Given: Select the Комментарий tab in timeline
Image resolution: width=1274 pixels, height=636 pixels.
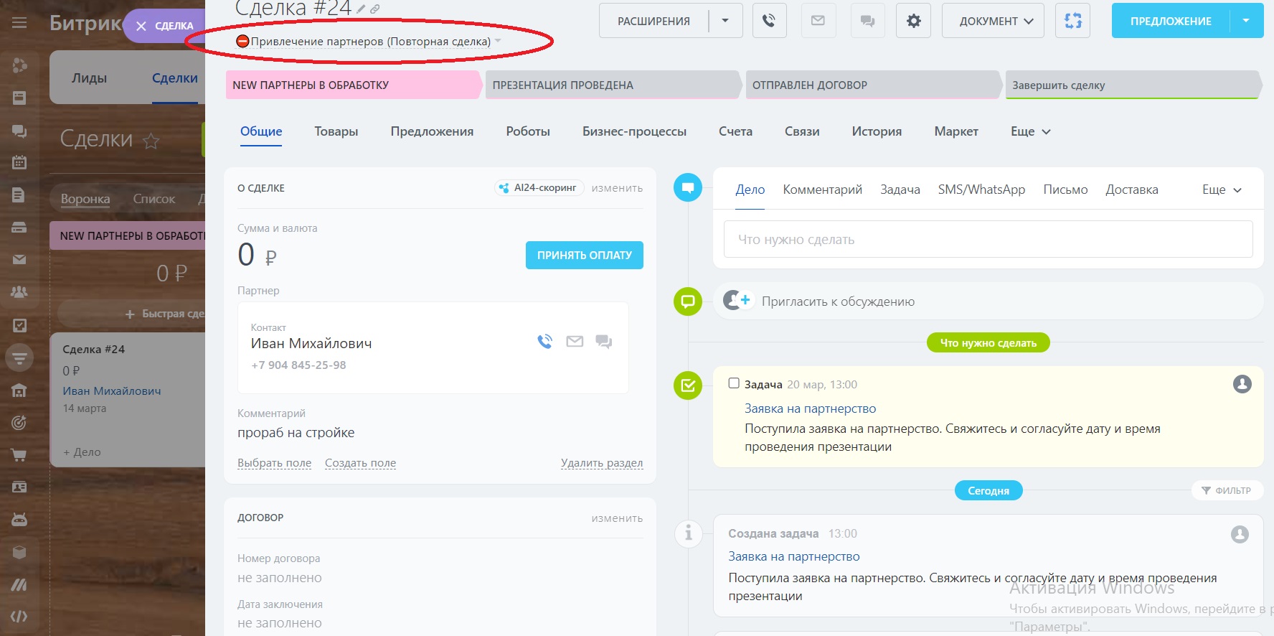Looking at the screenshot, I should pos(822,190).
